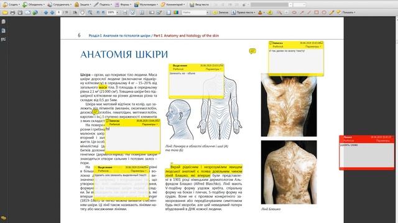The width and height of the screenshot is (398, 223).
Task: Click the top Лінії Блашко back photo
Action: (x=289, y=105)
